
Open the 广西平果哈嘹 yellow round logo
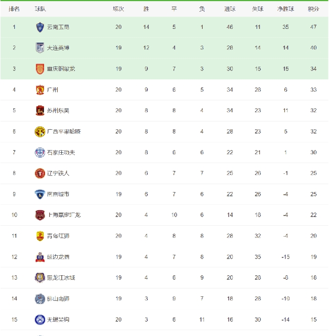click(40, 131)
